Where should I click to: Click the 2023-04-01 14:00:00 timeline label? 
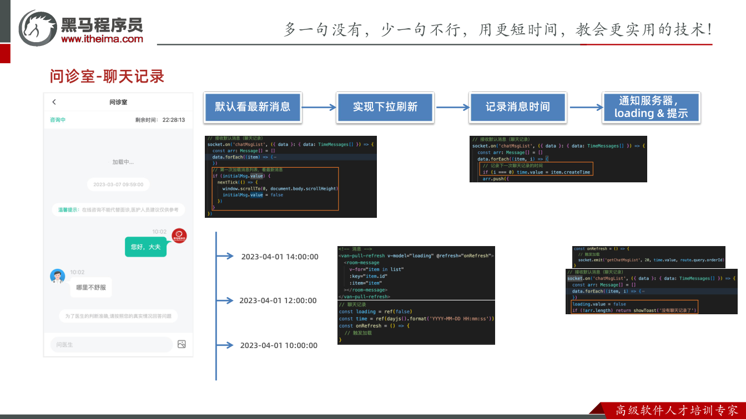[x=280, y=257]
